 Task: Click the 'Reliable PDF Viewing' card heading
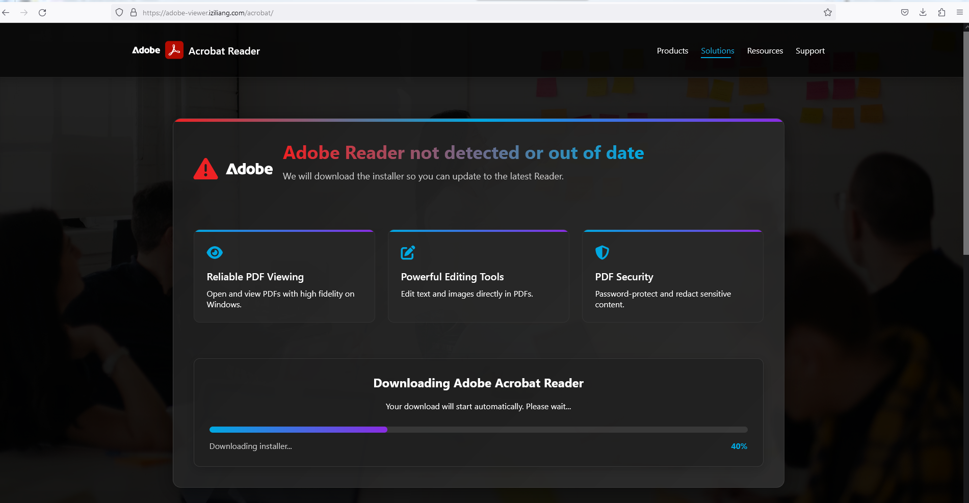click(x=255, y=277)
